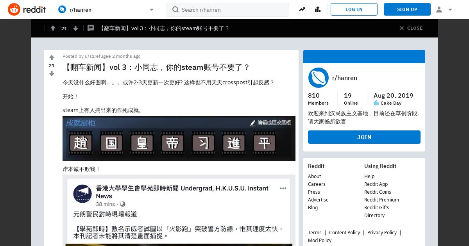This screenshot has height=246, width=469.
Task: Open the Help link
Action: point(369,176)
